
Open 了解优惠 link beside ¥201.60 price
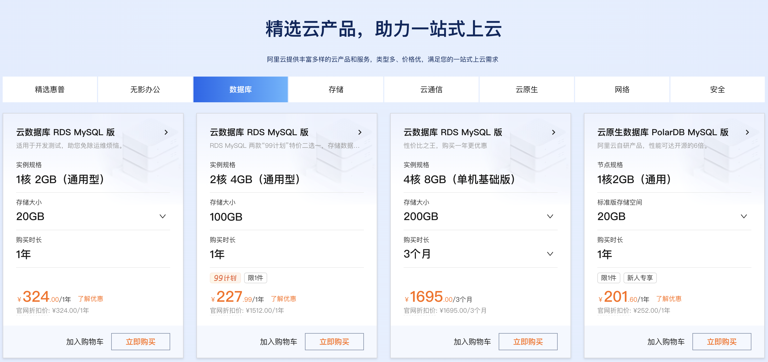[669, 299]
